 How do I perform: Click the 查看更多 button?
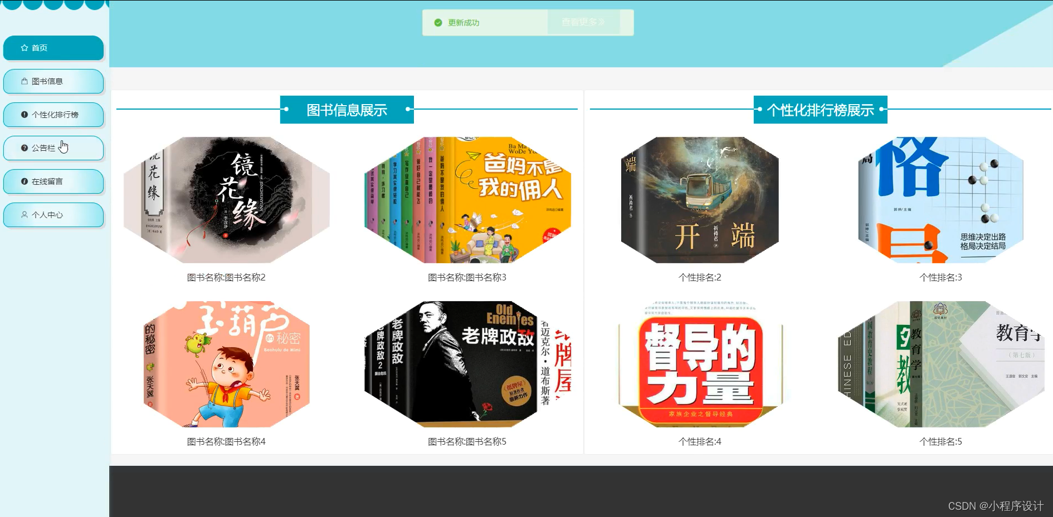pyautogui.click(x=583, y=22)
